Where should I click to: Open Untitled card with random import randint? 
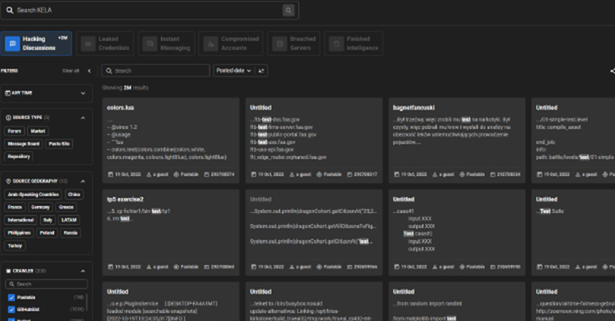pyautogui.click(x=457, y=301)
